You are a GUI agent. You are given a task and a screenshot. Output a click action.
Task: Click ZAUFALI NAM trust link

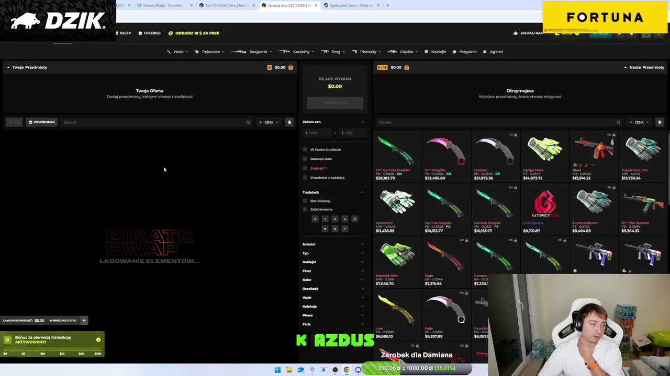click(x=529, y=33)
